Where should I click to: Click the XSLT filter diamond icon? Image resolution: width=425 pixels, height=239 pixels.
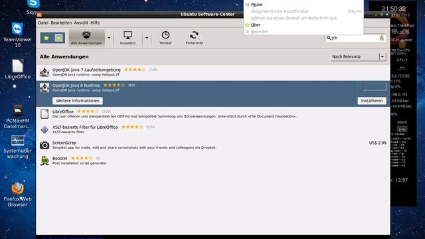coord(44,129)
